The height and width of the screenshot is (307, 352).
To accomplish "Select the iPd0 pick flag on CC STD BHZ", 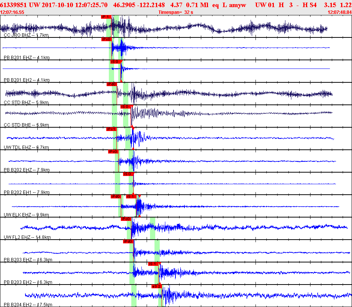I will pyautogui.click(x=111, y=84).
